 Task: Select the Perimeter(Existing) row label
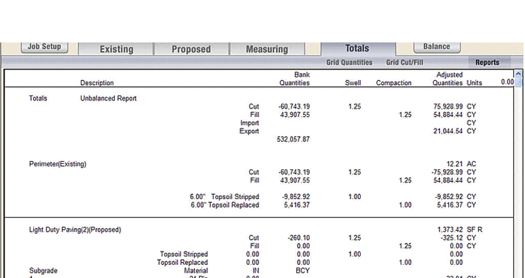(58, 164)
